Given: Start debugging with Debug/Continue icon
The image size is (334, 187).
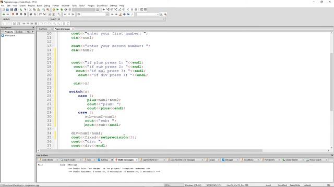Looking at the screenshot, I should coord(103,9).
